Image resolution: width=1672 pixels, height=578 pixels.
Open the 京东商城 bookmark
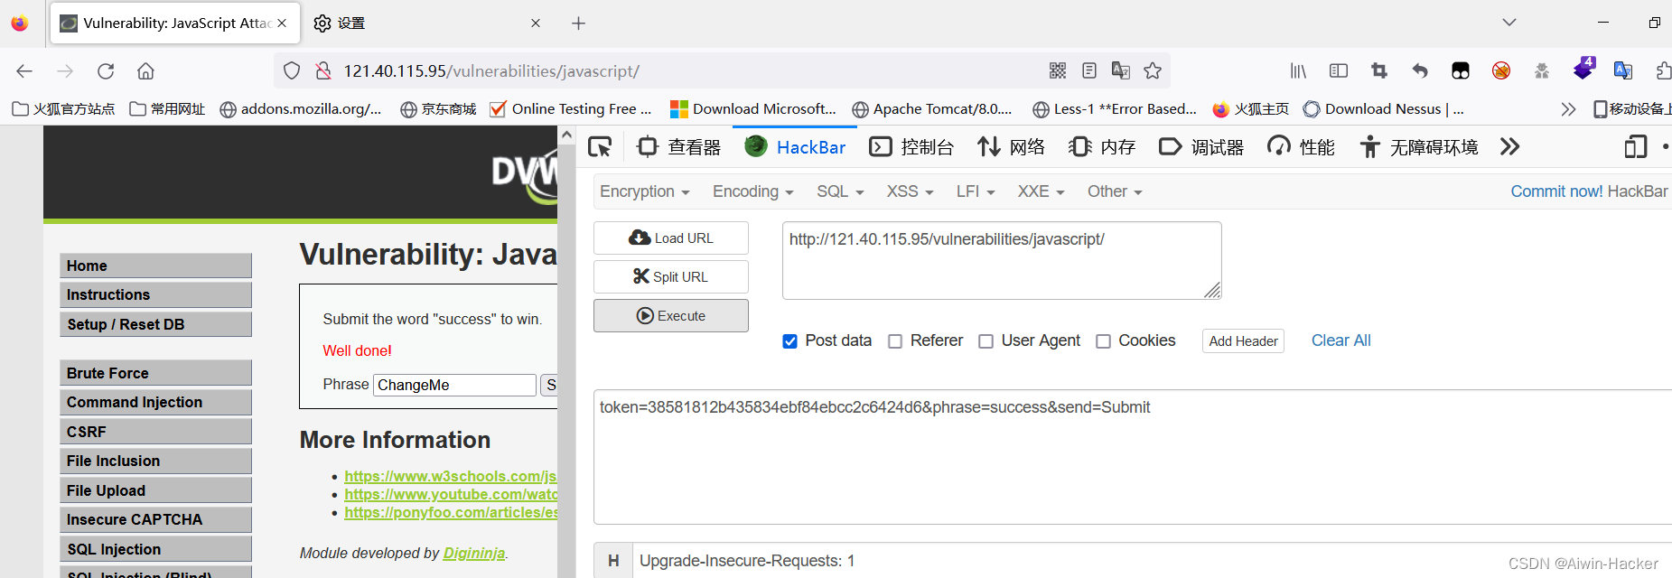click(438, 109)
